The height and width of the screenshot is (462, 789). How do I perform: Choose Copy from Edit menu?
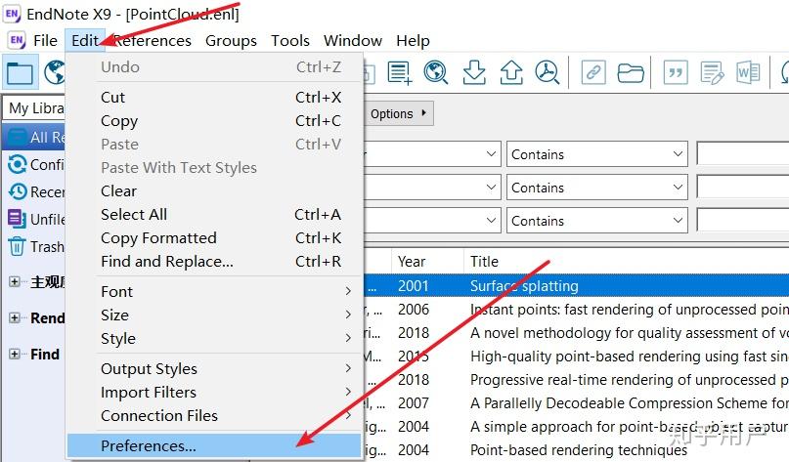point(215,121)
